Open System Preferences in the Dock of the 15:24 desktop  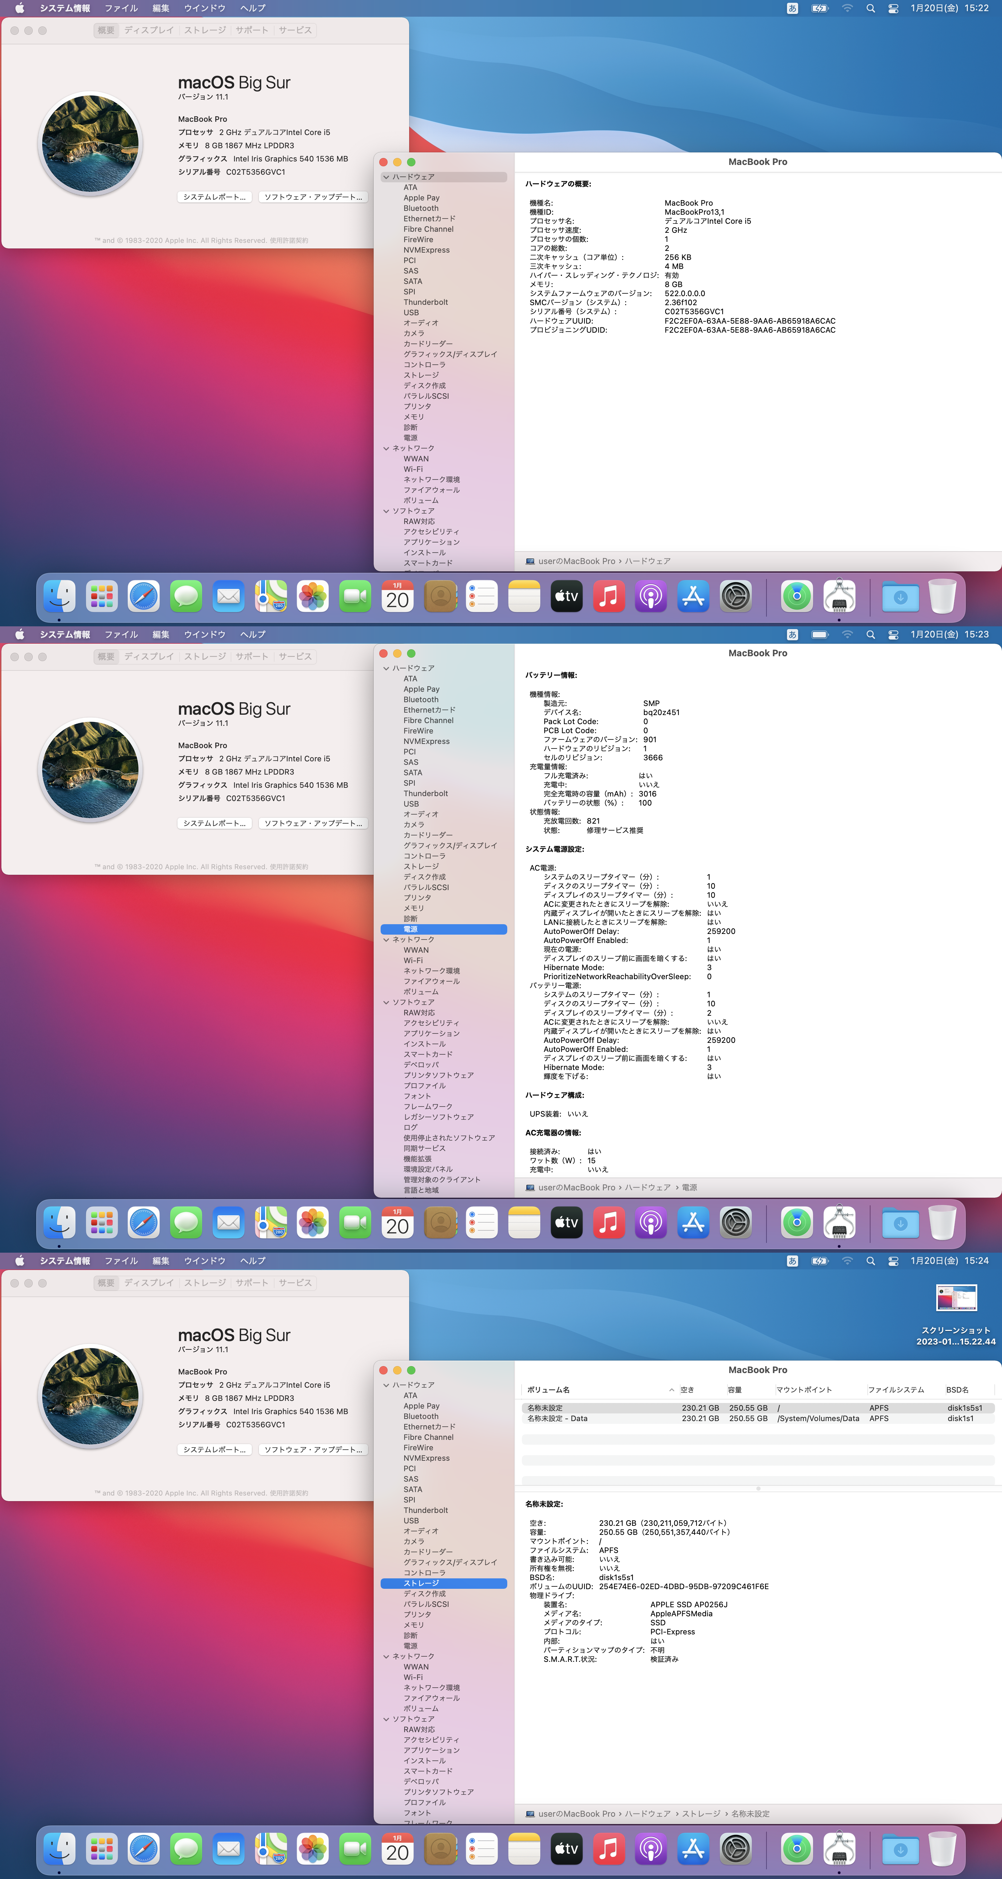pos(736,1849)
